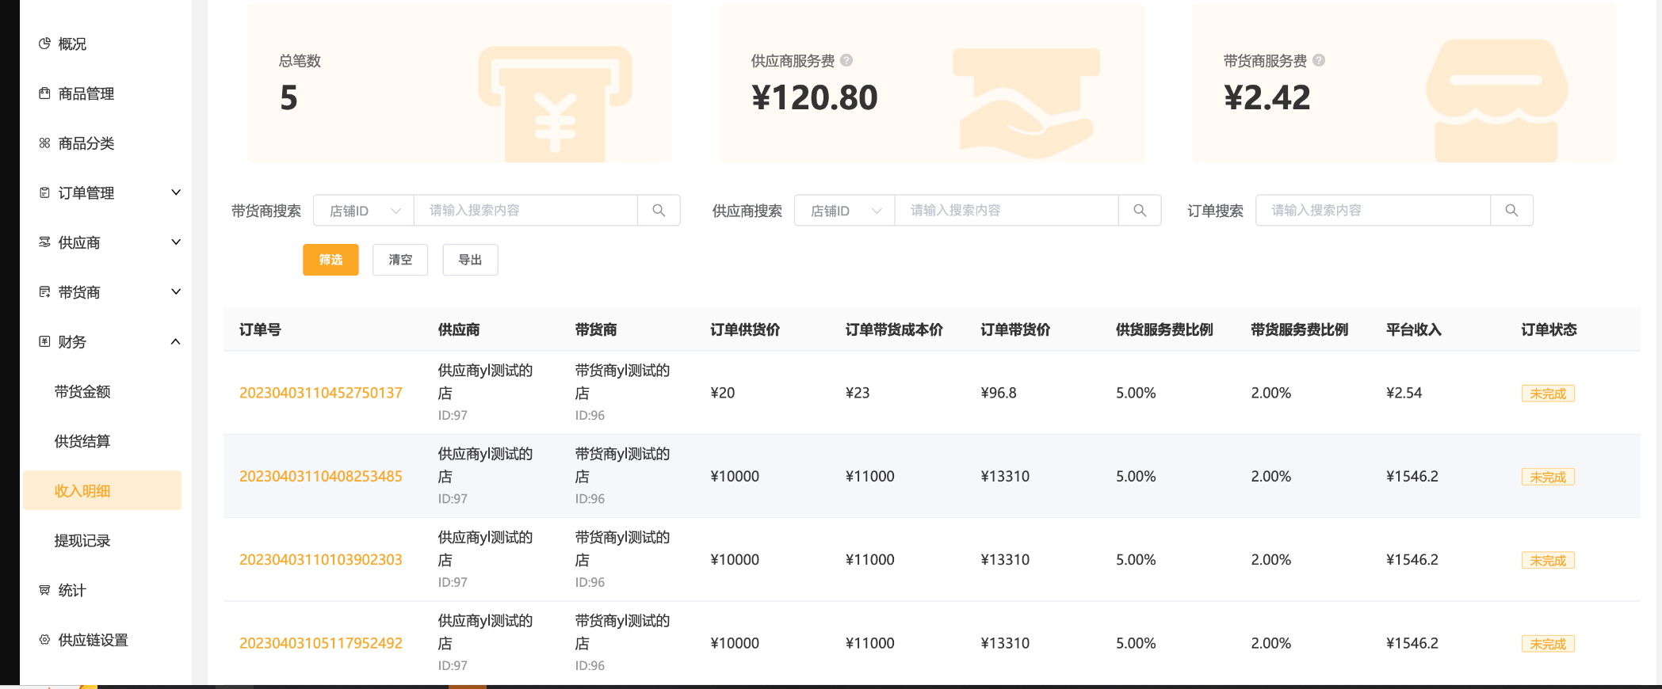
Task: Open 店铺ID dropdown in 带货商搜索
Action: (364, 211)
